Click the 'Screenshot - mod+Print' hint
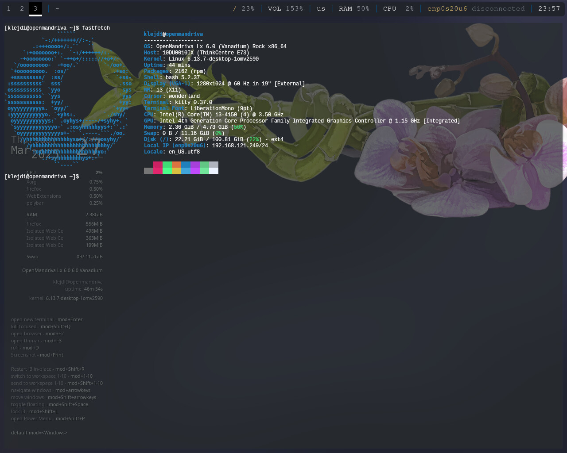Viewport: 567px width, 453px height. 37,355
